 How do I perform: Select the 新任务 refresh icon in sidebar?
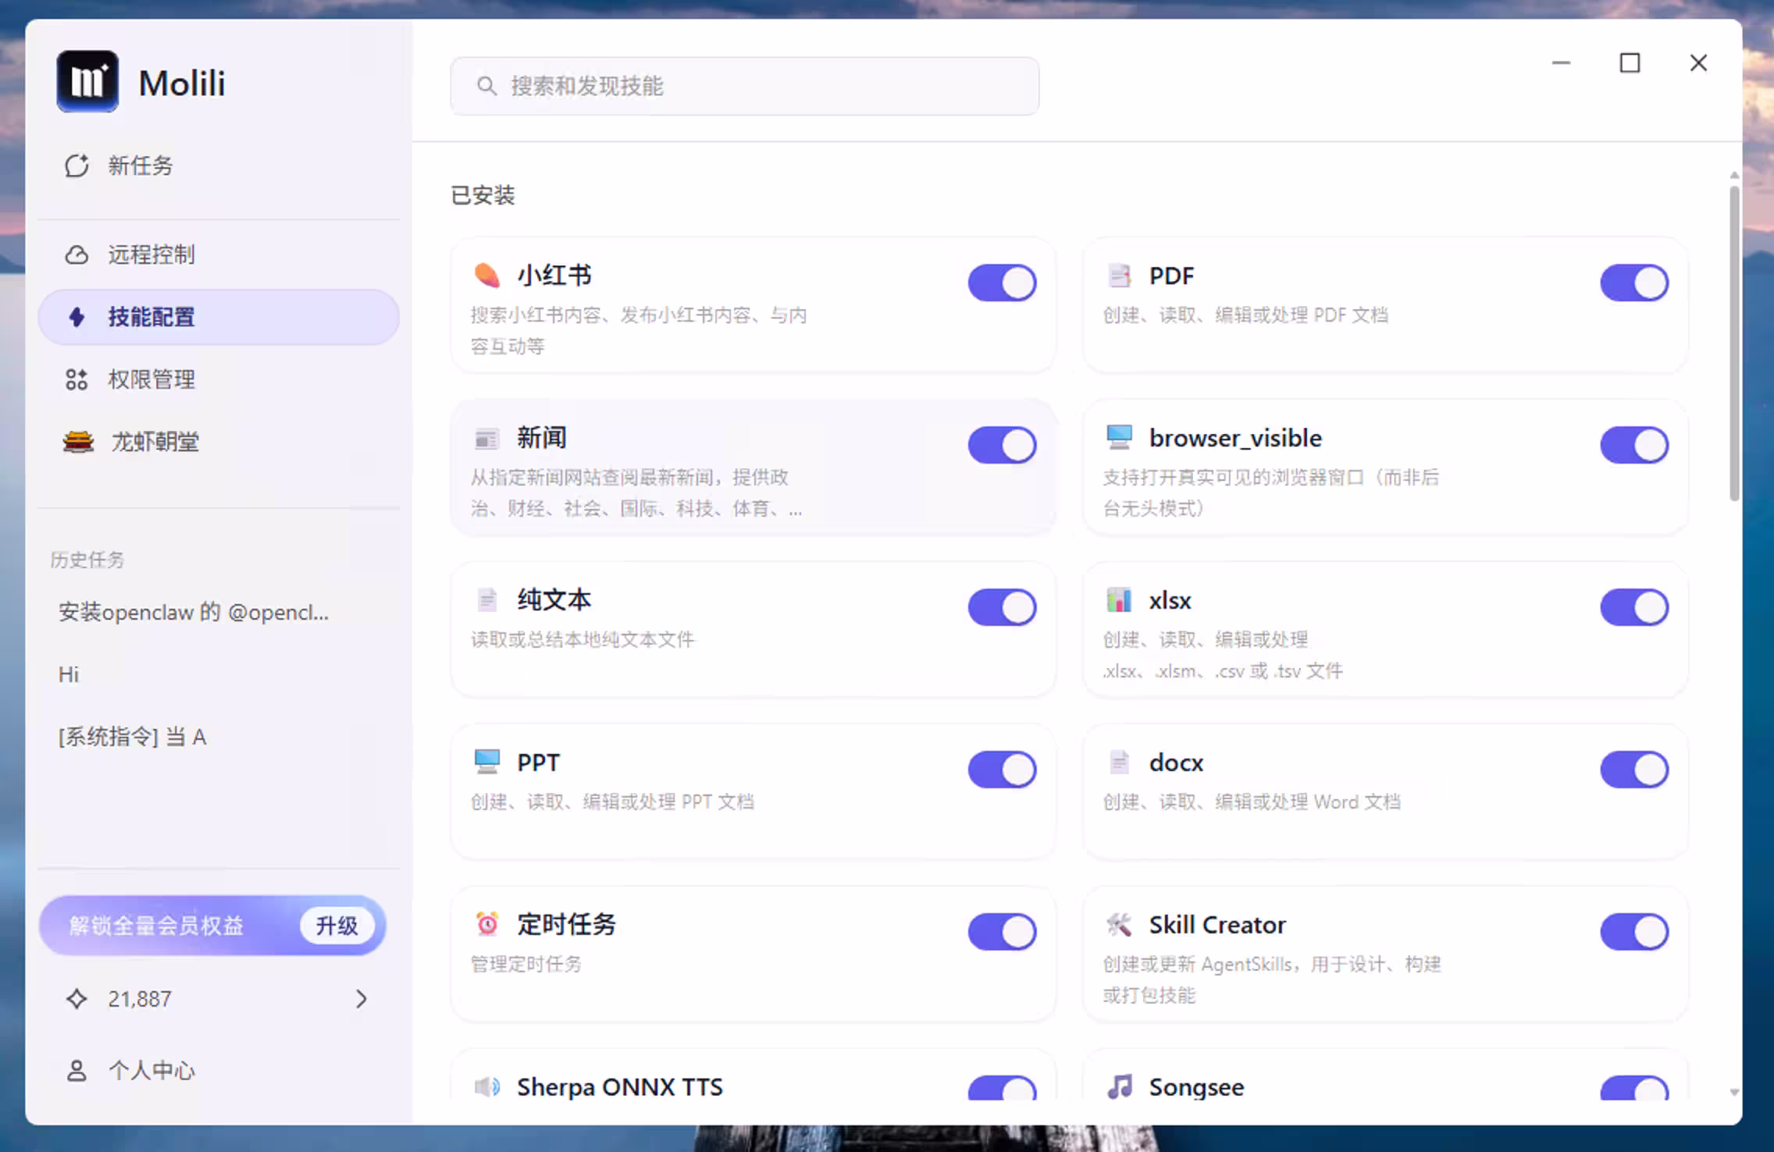(76, 165)
